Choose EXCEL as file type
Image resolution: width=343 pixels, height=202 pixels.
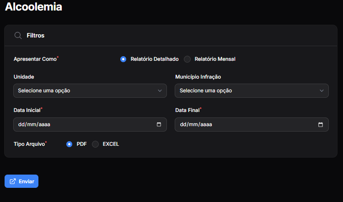point(95,144)
